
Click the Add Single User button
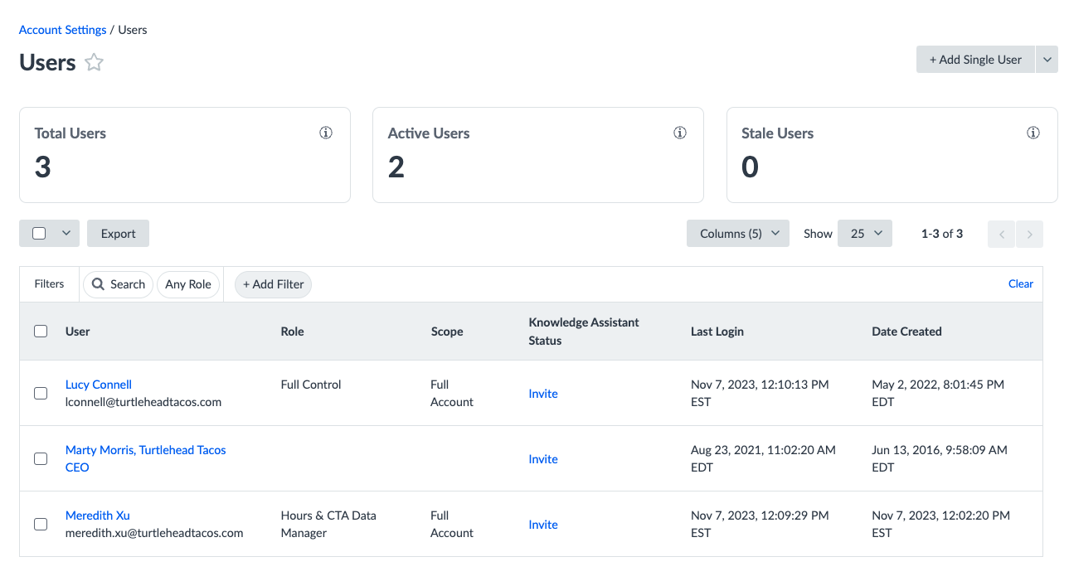[x=975, y=60]
